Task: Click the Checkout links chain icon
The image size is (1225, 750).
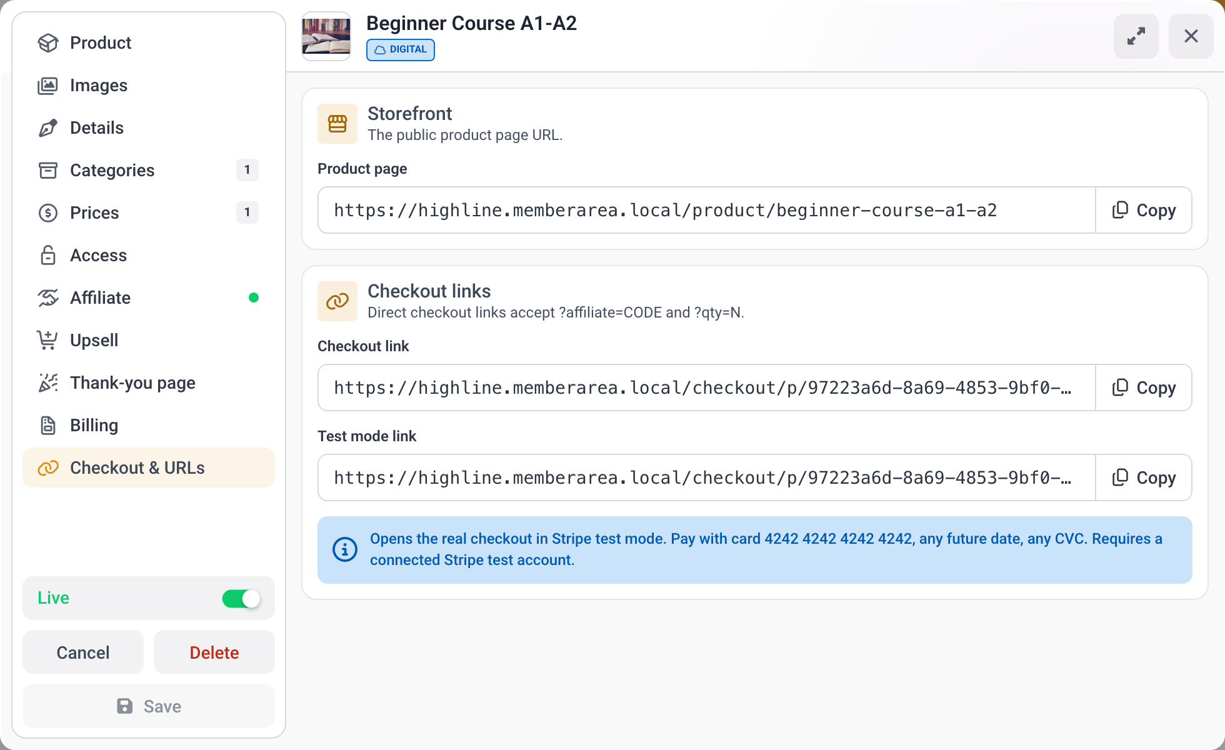Action: pyautogui.click(x=337, y=301)
